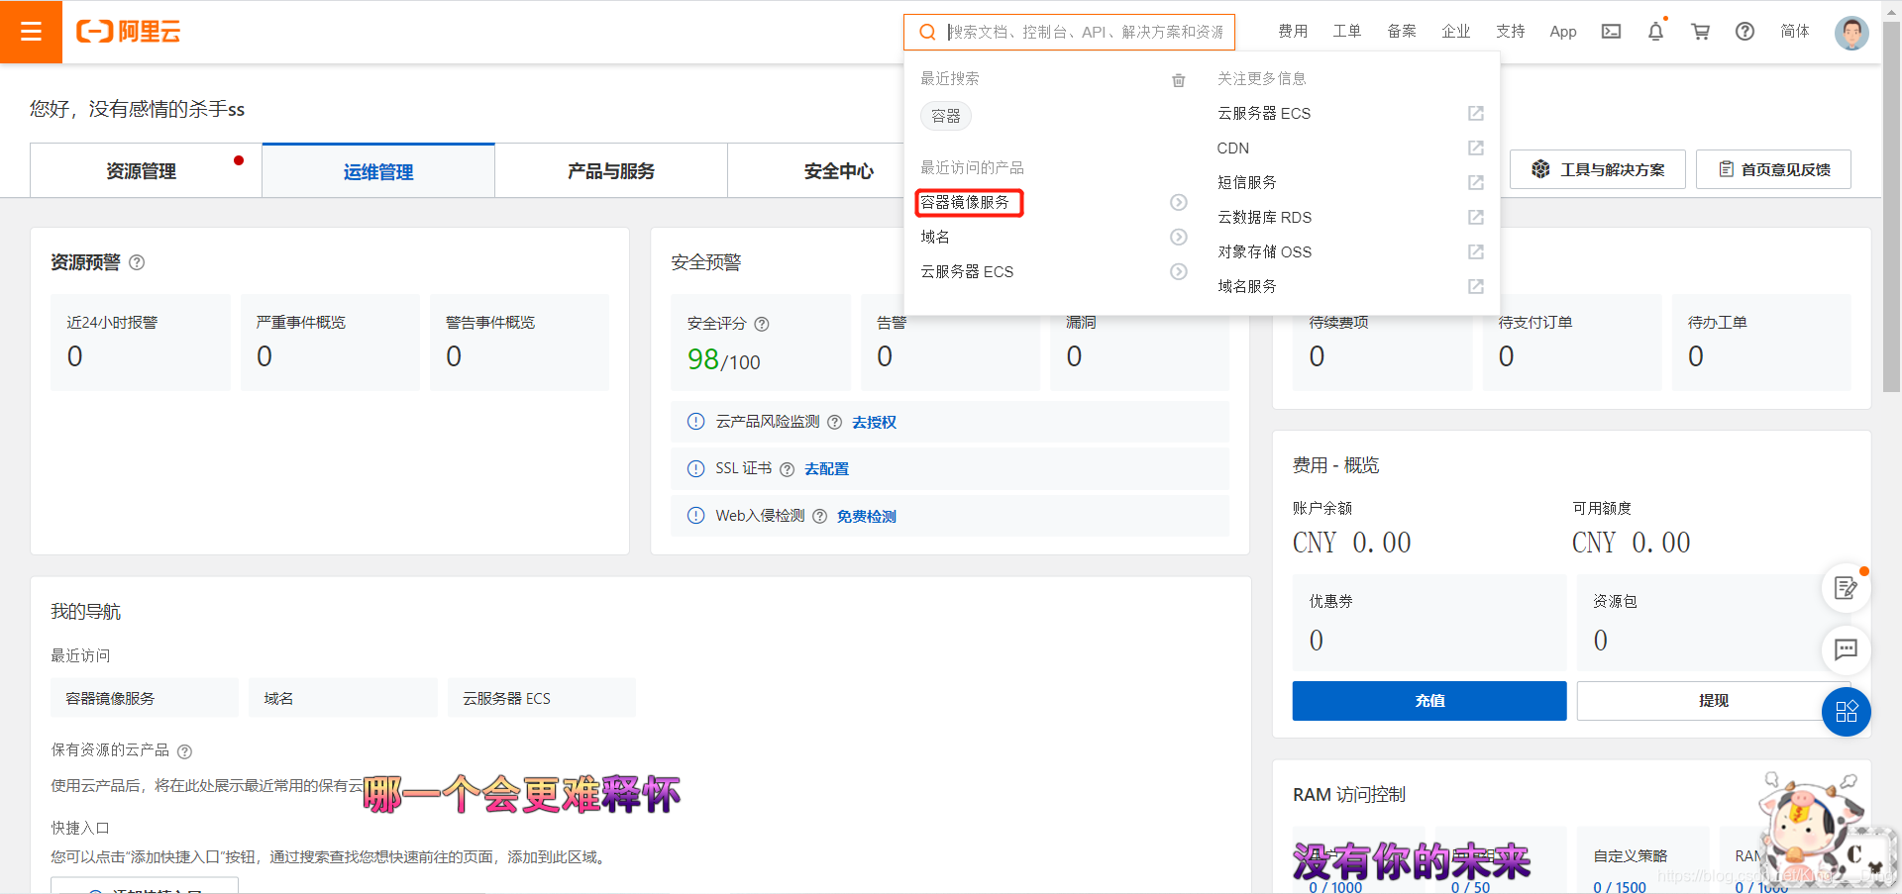Click the Alibaba Cloud logo
This screenshot has width=1902, height=894.
coord(129,32)
